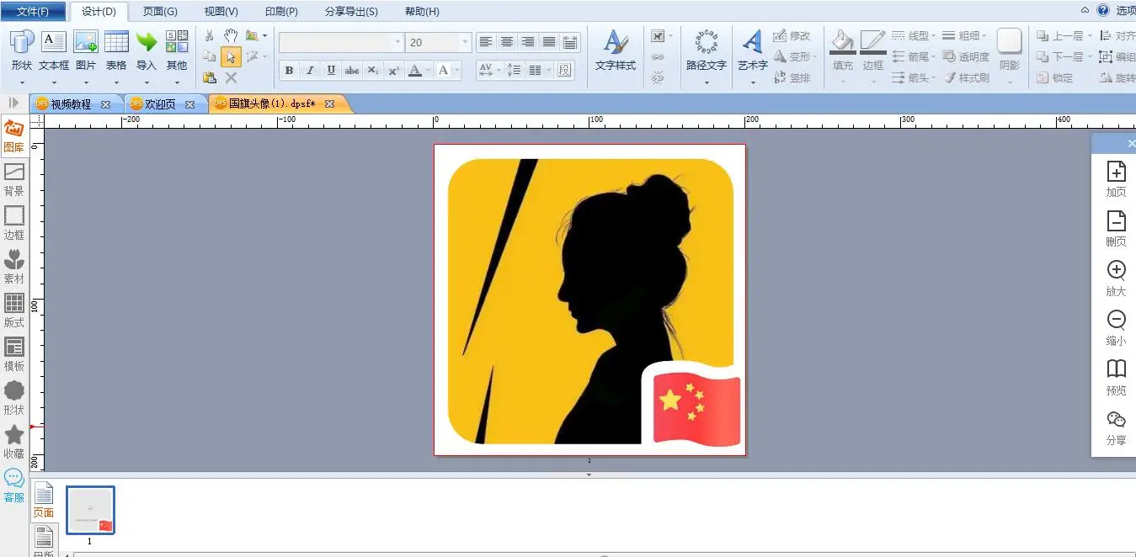Select the hand pan tool
Viewport: 1136px width, 557px height.
pyautogui.click(x=231, y=35)
